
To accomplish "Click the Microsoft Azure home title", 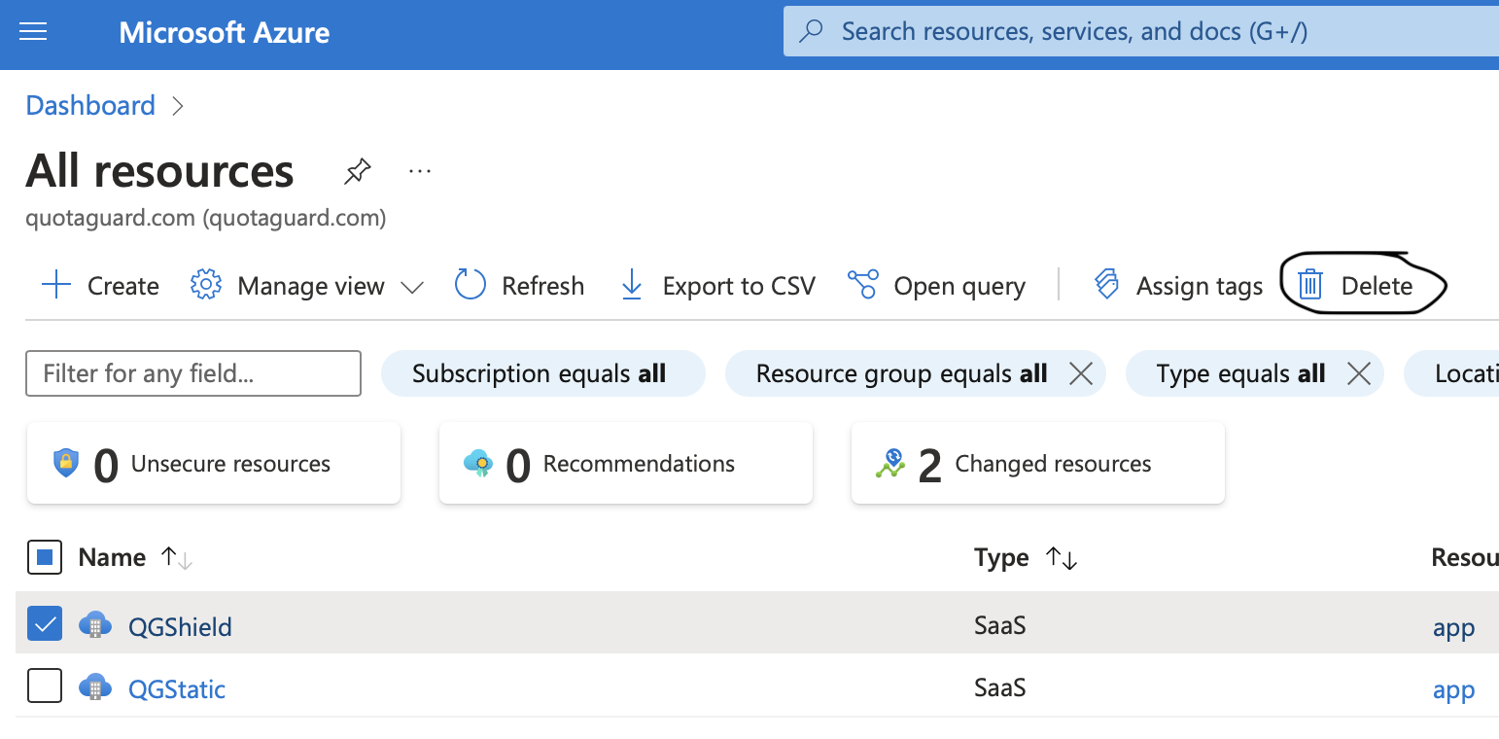I will (x=225, y=33).
